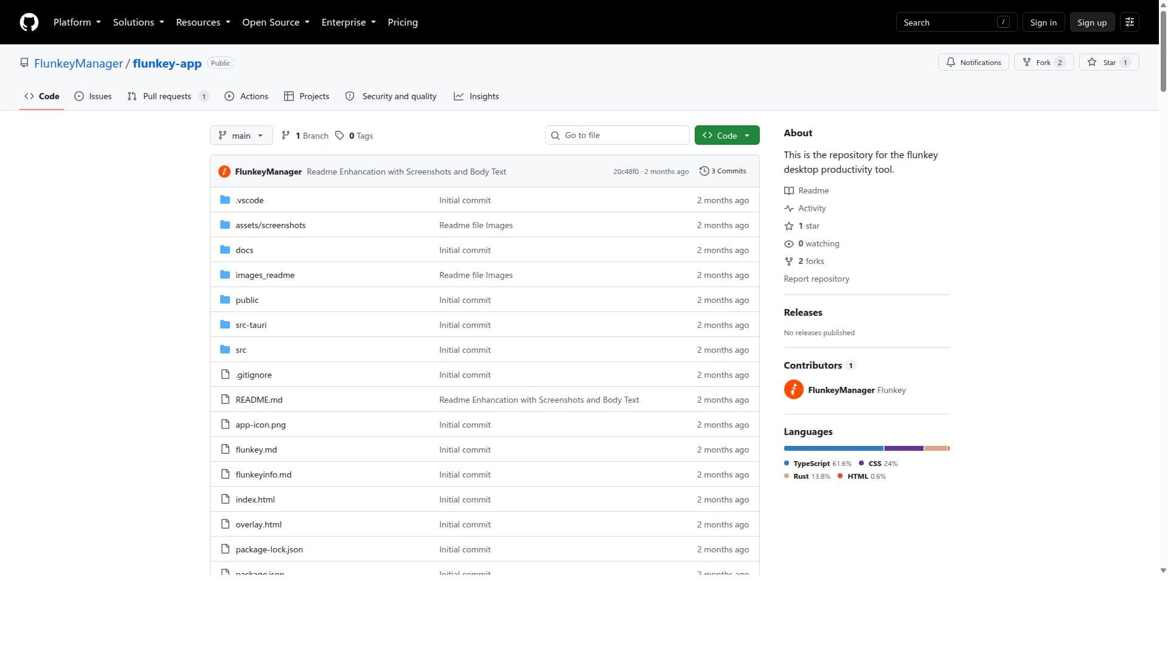Expand the Platform menu
Viewport: 1168px width, 657px height.
pos(77,23)
